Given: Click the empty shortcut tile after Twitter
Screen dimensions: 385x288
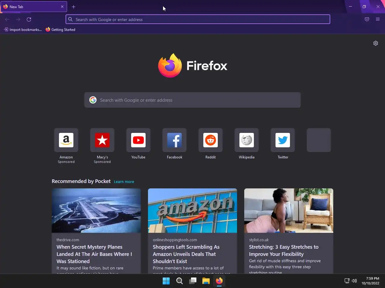Looking at the screenshot, I should coord(319,140).
